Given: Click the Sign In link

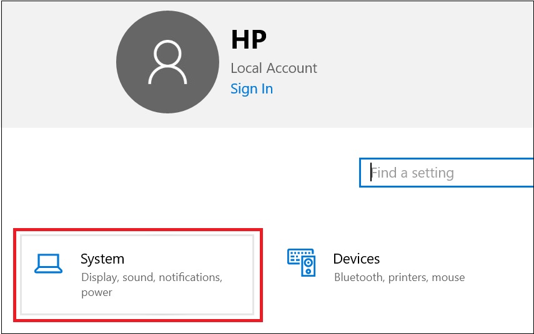Looking at the screenshot, I should tap(252, 89).
